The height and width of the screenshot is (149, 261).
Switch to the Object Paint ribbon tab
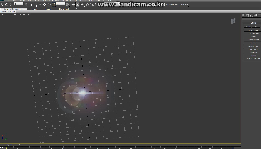[64, 9]
